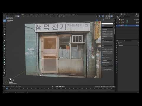Screen dimensions: 142x106
Task: Click the white color swatch in sidebar panel
Action: click(x=107, y=24)
